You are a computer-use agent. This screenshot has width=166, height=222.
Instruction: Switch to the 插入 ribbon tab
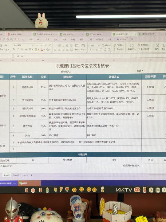tap(39, 39)
